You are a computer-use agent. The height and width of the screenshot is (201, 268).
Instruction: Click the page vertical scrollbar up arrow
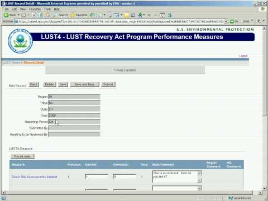point(265,28)
